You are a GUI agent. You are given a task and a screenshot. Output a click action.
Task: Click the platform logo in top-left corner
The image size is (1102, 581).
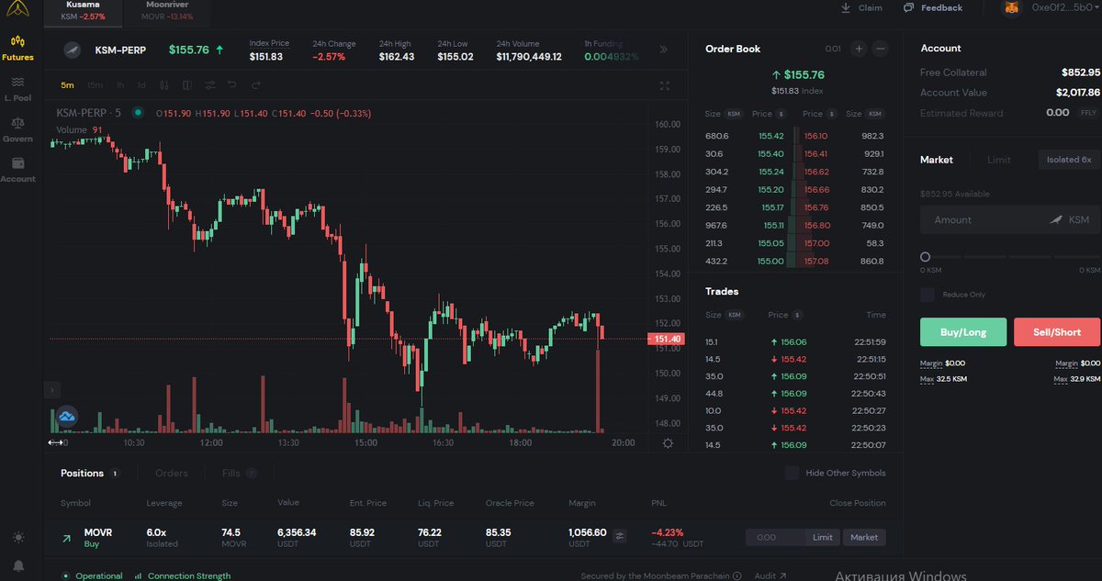(x=17, y=11)
